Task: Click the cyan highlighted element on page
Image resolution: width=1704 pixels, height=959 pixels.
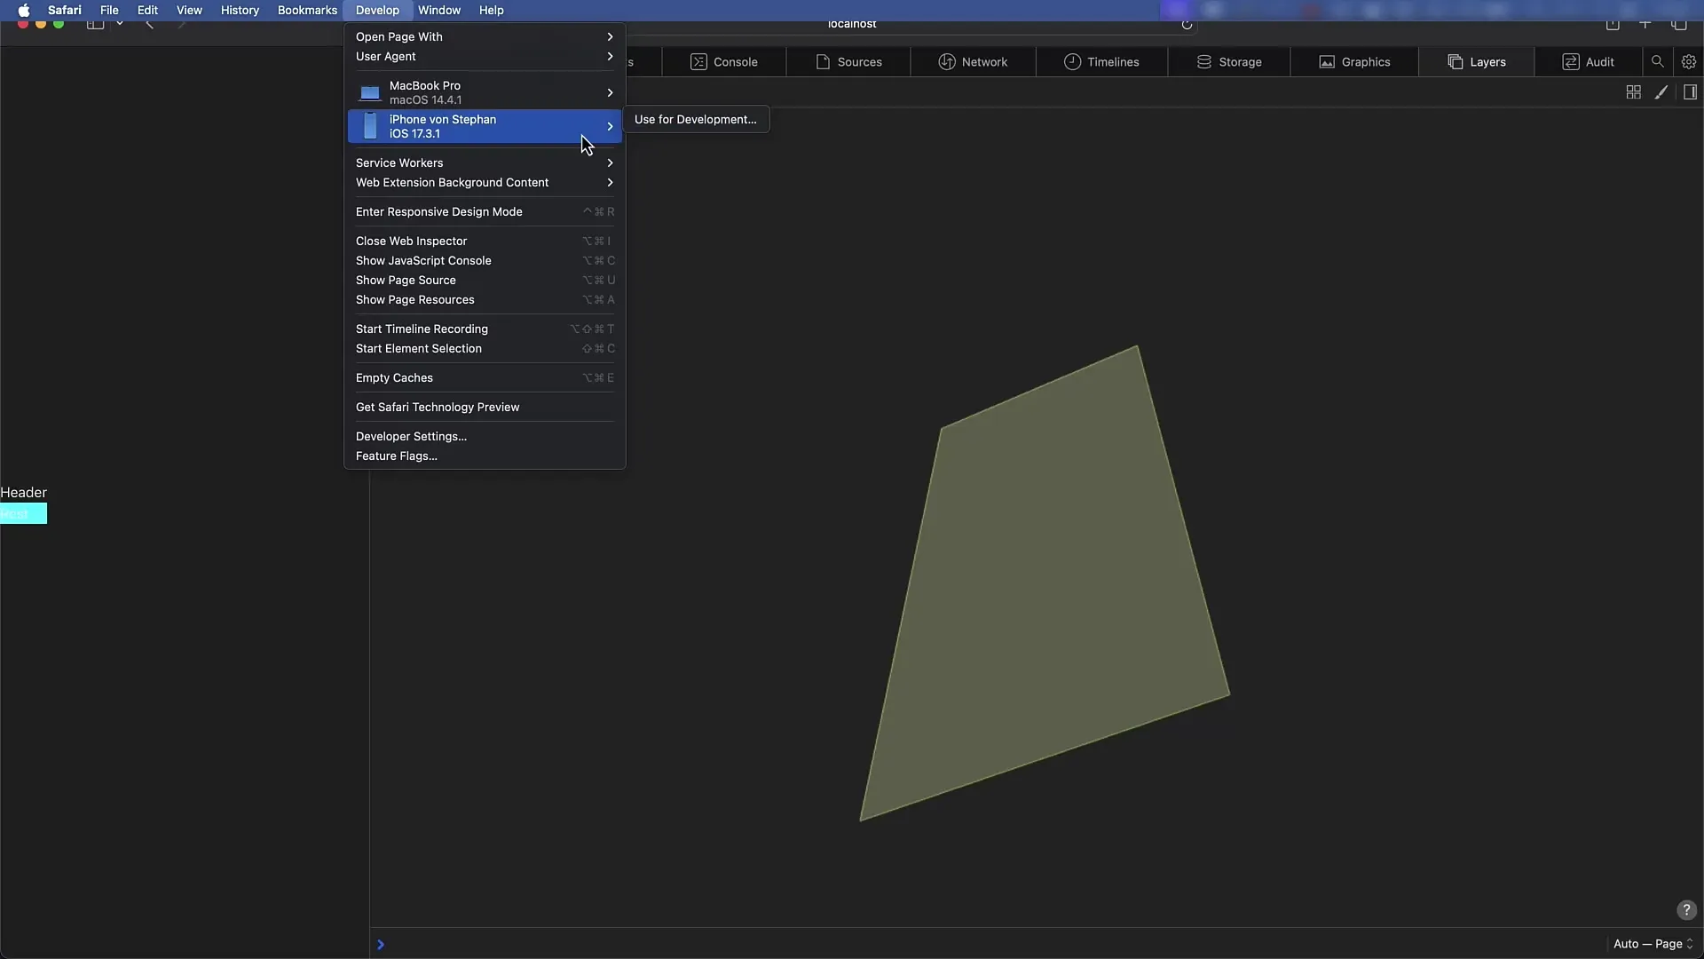Action: [23, 513]
